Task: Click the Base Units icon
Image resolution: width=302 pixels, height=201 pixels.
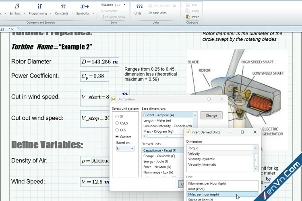Action: pyautogui.click(x=150, y=13)
